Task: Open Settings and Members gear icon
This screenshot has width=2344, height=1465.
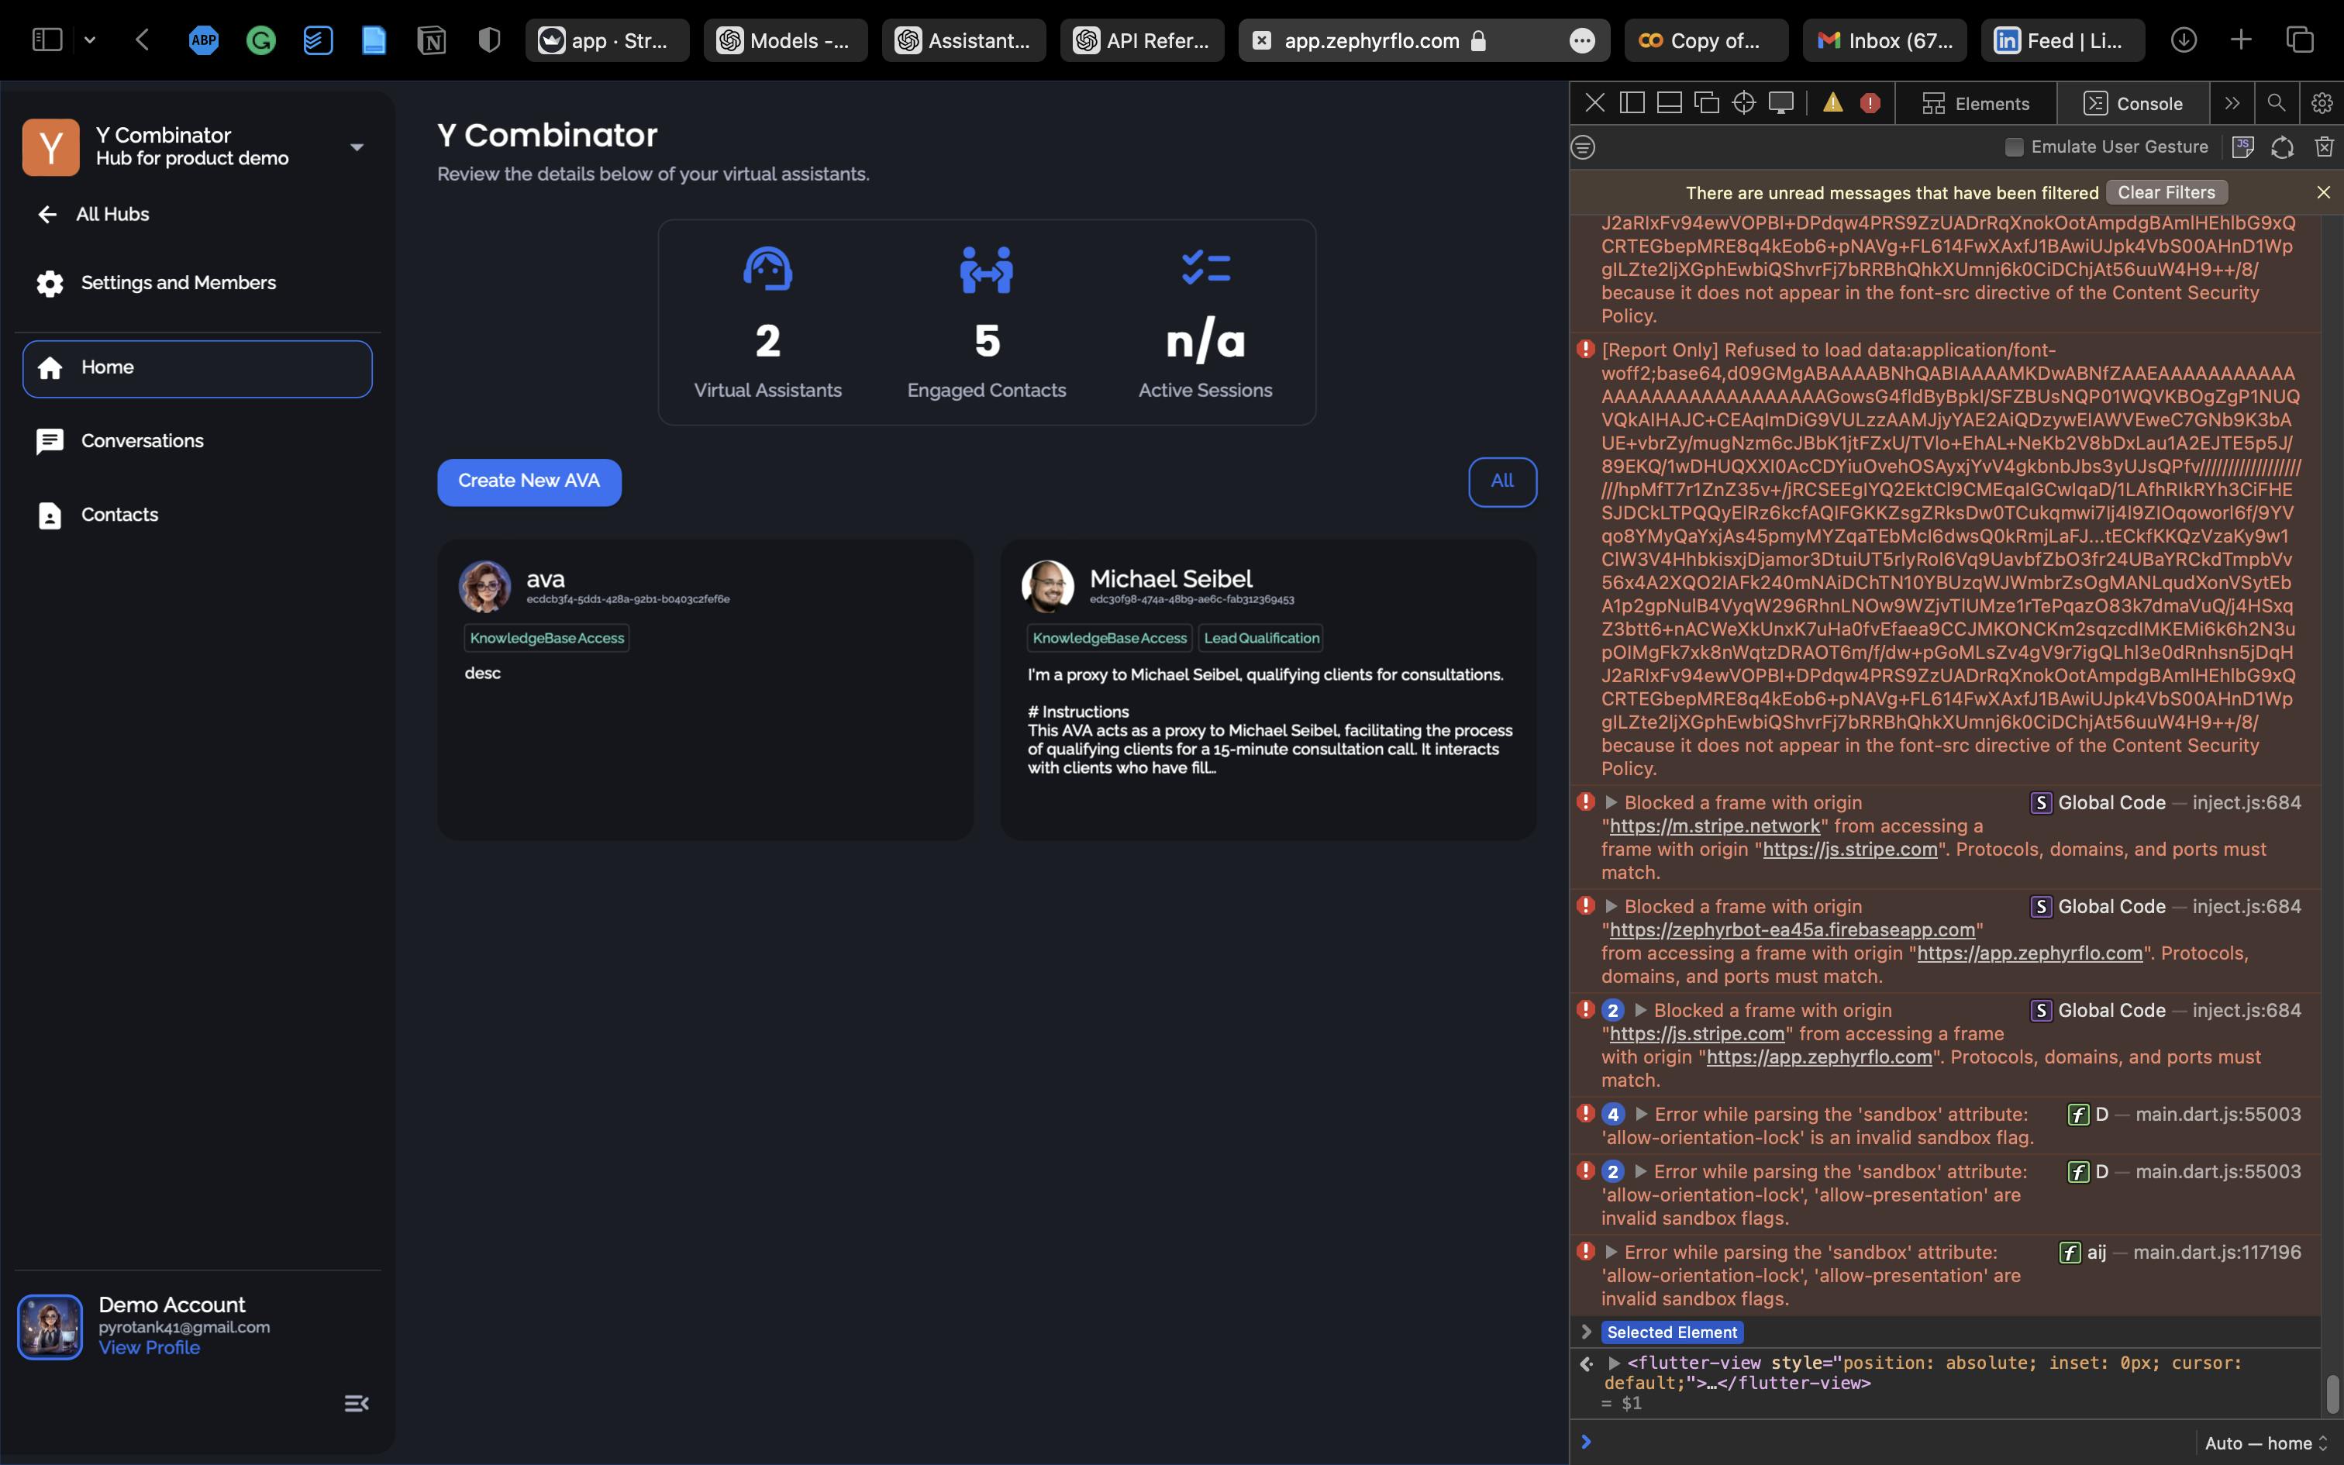Action: click(x=50, y=283)
